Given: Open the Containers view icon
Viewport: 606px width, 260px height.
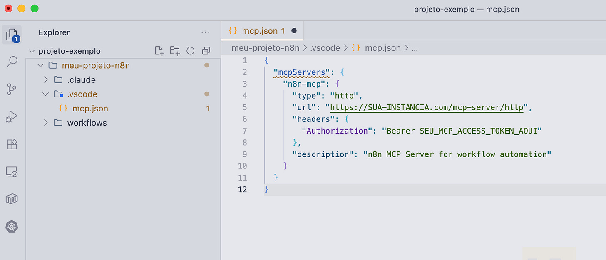Looking at the screenshot, I should 12,199.
